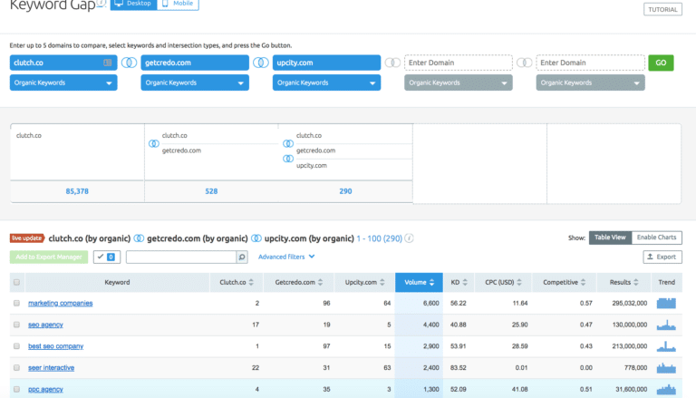Expand Advanced filters

(286, 257)
